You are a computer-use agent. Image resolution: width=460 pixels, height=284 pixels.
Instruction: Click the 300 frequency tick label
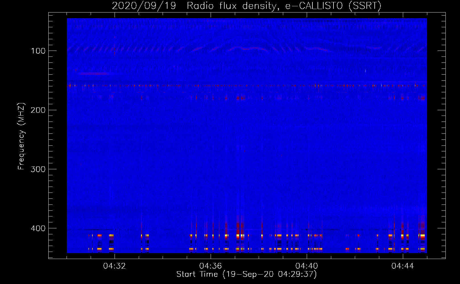point(38,169)
